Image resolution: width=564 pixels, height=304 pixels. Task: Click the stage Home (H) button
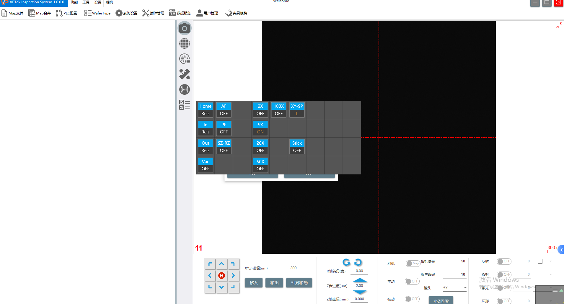221,275
